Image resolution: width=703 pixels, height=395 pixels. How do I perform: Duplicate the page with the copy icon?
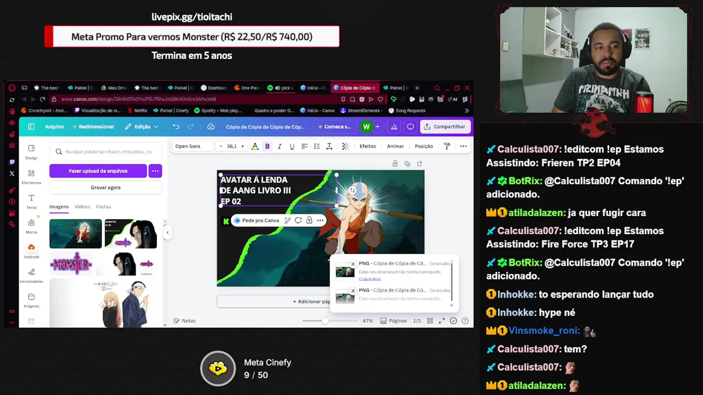coord(407,163)
